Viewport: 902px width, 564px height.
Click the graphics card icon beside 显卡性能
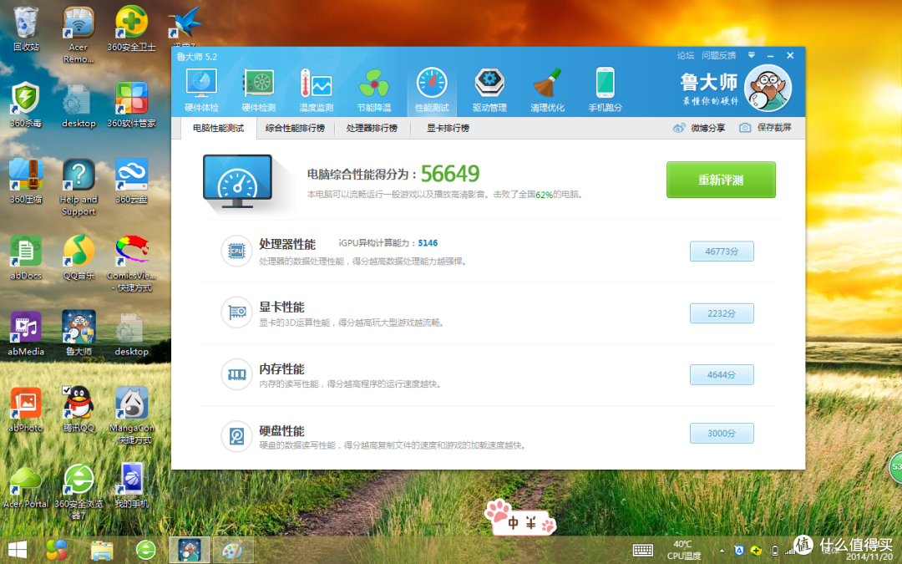(x=236, y=312)
